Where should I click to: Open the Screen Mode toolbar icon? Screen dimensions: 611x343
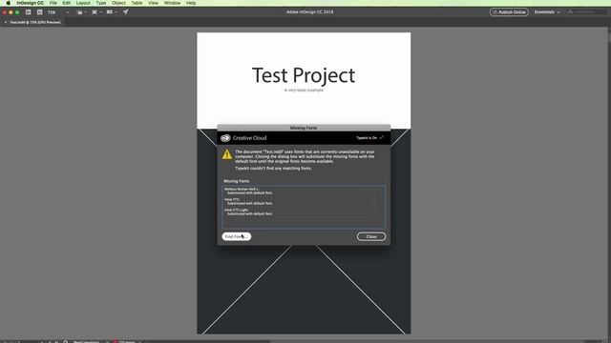click(x=96, y=12)
